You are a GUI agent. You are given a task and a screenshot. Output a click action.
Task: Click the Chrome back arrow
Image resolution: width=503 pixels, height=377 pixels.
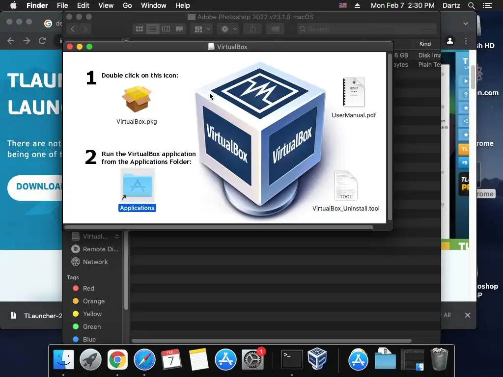11,41
